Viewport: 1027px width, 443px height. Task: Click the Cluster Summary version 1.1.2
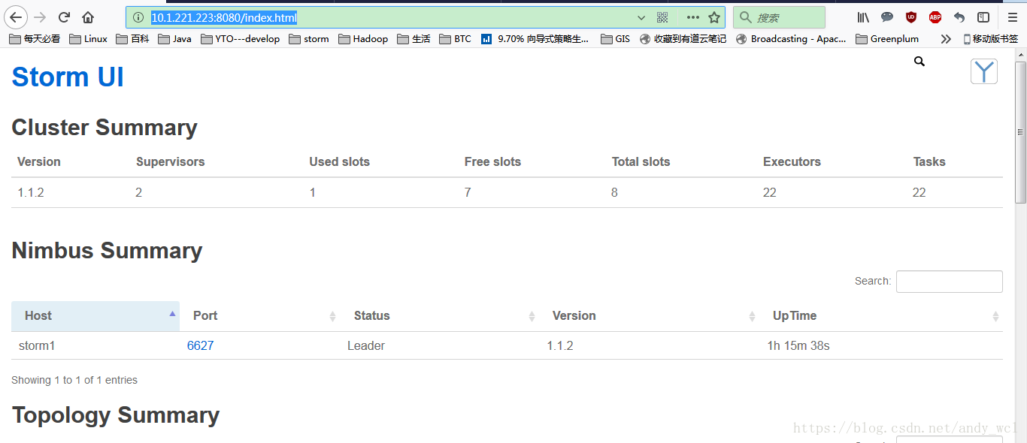[31, 193]
